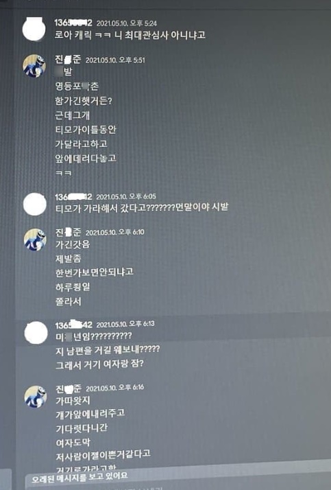The image size is (331, 490).
Task: Click the white avatar on the 5:24 message
Action: coord(34,29)
